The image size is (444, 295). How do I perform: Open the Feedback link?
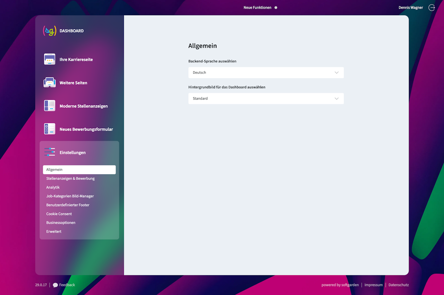(x=67, y=285)
